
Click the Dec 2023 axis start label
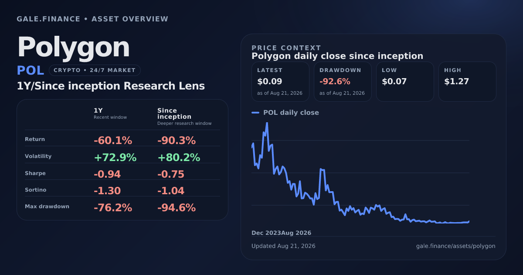pos(266,233)
